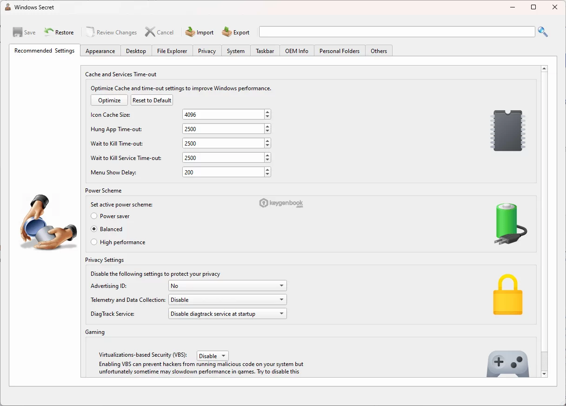Screen dimensions: 566x406
Task: Click the vertical scrollbar down arrow
Action: (544, 373)
